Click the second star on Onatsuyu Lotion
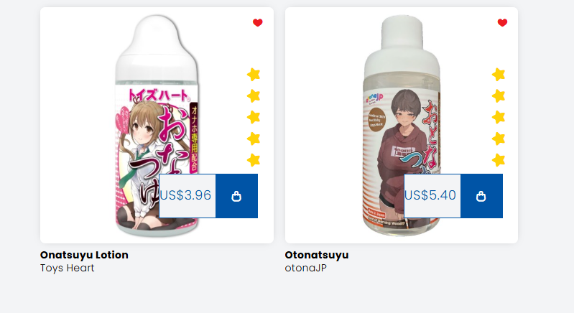 pos(254,95)
